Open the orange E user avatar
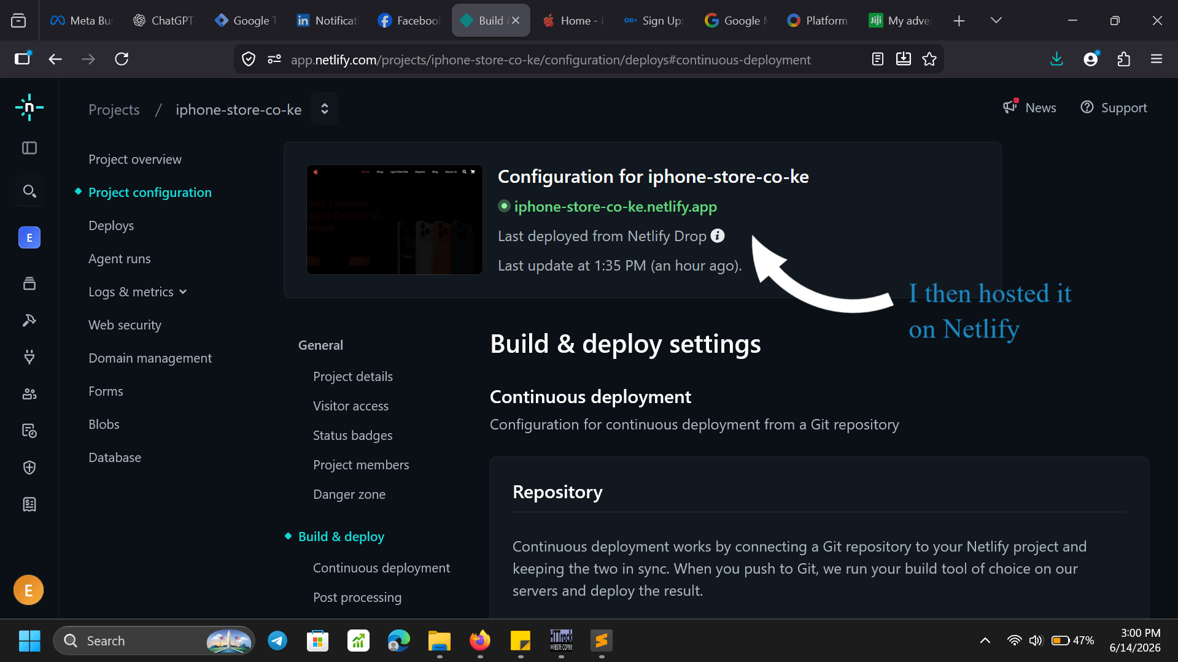The height and width of the screenshot is (662, 1178). click(28, 590)
